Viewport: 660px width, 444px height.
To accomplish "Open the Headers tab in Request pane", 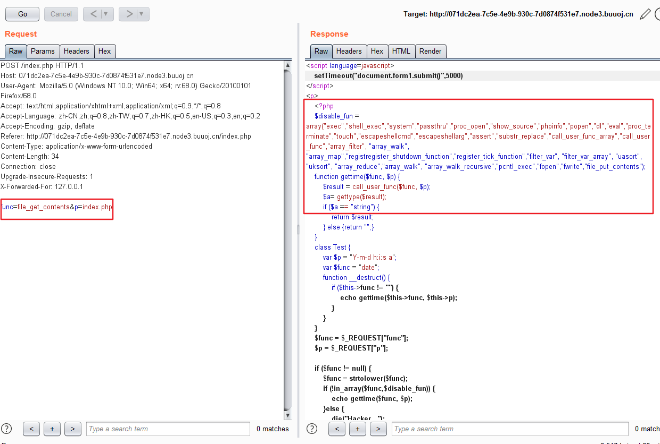I will click(x=77, y=52).
